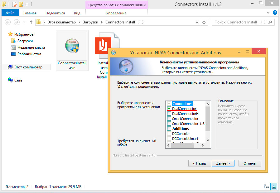Click the Отмена button in installer
This screenshot has width=280, height=193.
tap(250, 163)
